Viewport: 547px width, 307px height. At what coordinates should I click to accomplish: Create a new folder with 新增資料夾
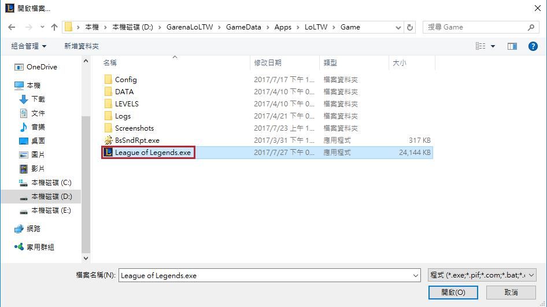tap(82, 46)
